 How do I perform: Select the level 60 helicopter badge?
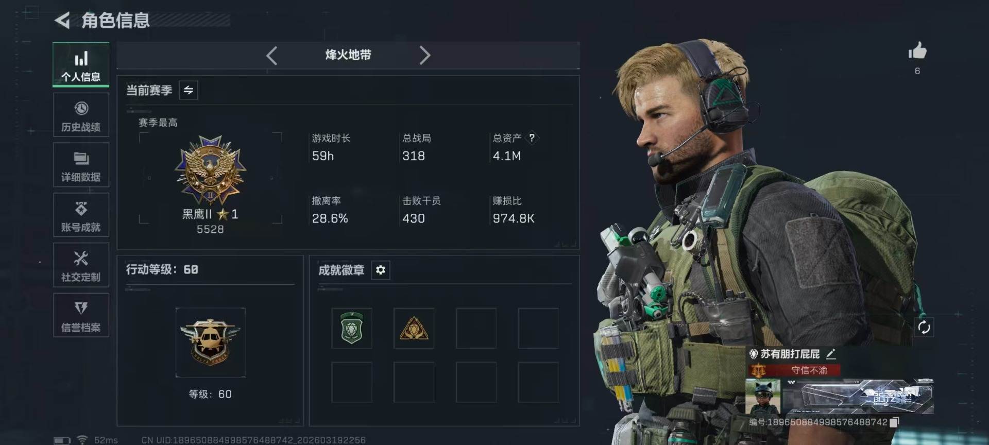(x=210, y=343)
